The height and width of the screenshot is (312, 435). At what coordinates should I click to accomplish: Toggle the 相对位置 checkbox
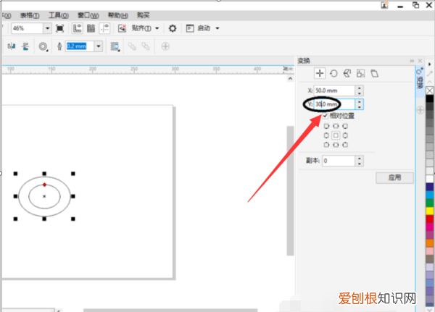point(326,115)
